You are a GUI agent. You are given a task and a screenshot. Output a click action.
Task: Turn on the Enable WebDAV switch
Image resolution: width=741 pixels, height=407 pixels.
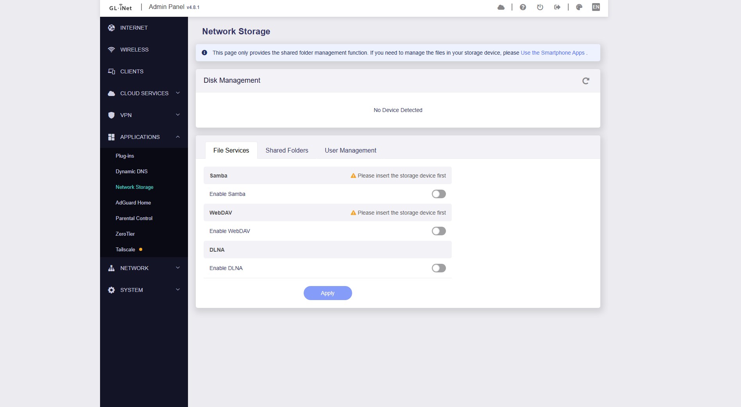439,231
